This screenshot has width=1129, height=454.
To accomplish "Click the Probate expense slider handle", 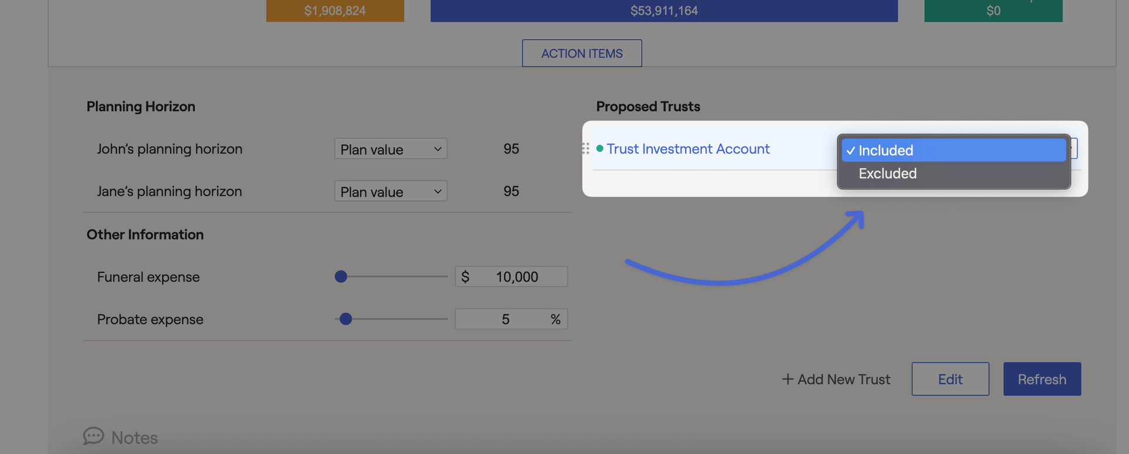I will coord(346,319).
